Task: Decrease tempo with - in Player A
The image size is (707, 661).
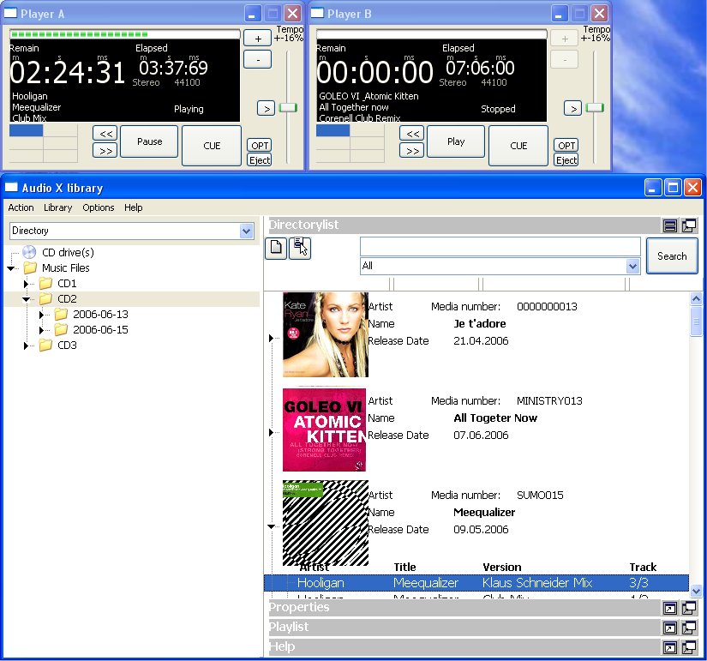Action: coord(257,59)
